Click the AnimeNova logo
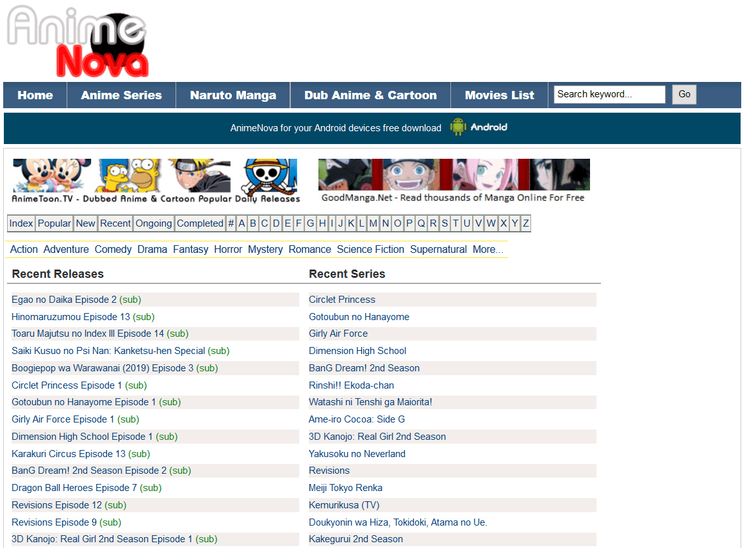Screen dimensions: 747x548 [x=78, y=42]
